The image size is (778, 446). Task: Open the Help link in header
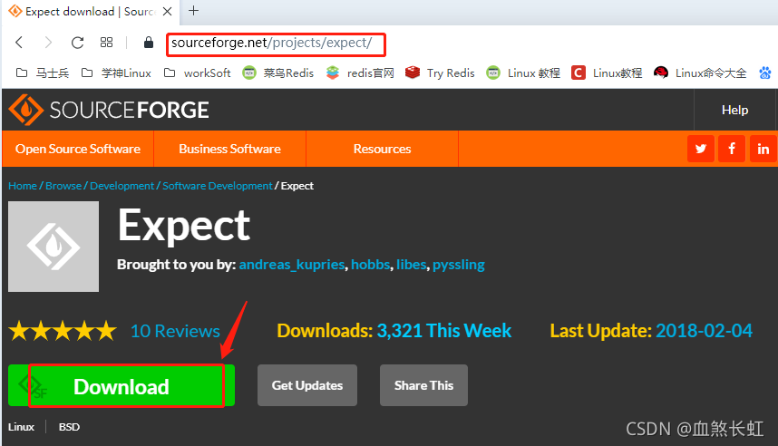coord(734,110)
